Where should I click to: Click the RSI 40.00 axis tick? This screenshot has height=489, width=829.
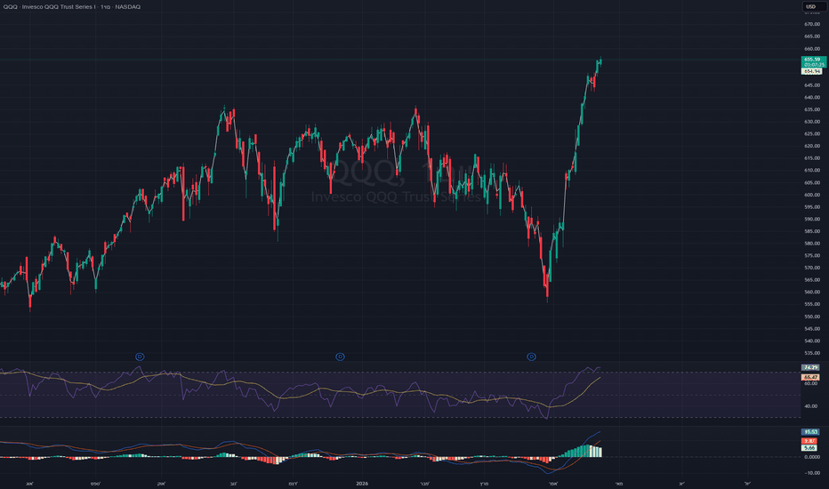click(x=810, y=406)
